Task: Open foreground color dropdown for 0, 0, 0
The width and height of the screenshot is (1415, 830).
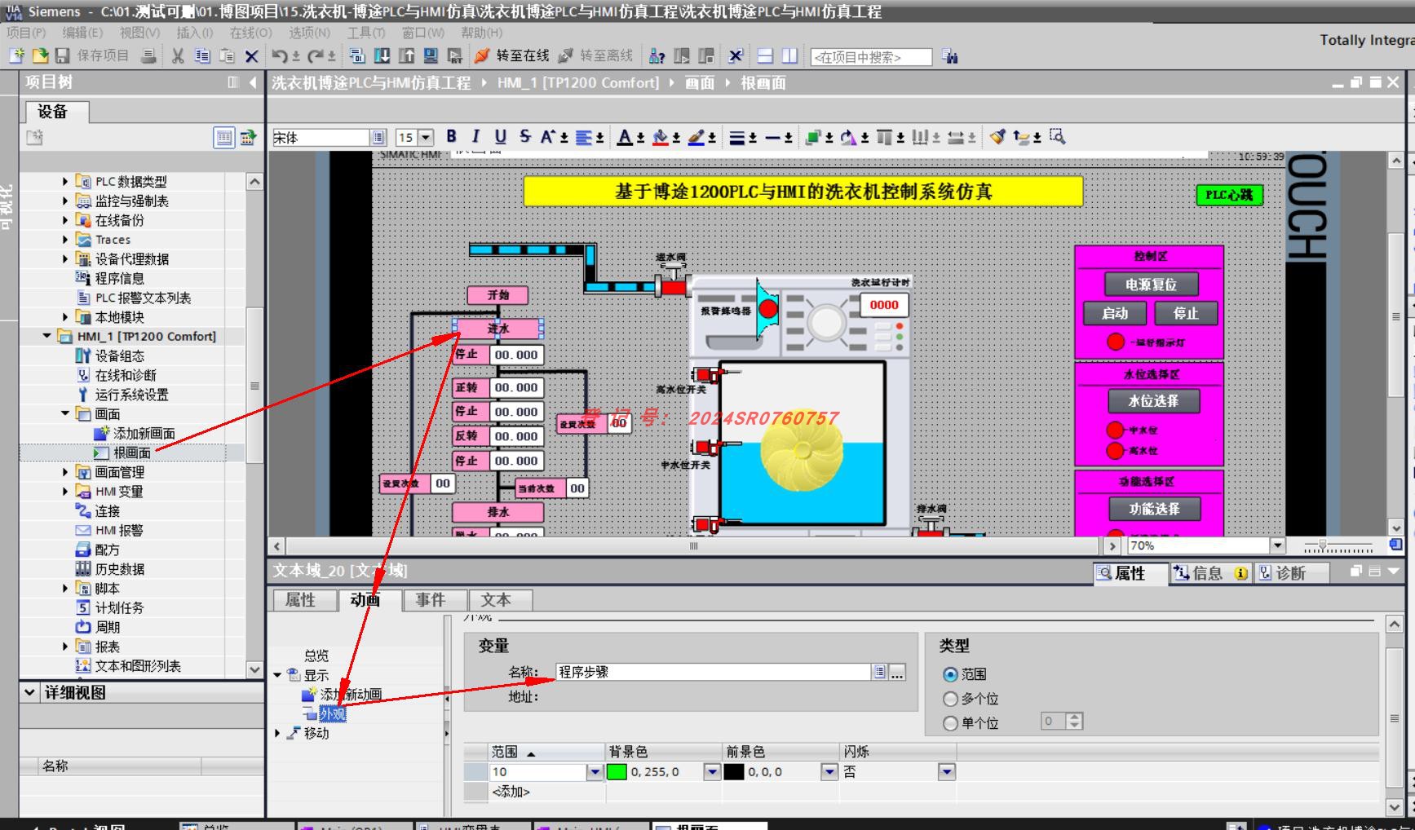Action: pos(829,771)
